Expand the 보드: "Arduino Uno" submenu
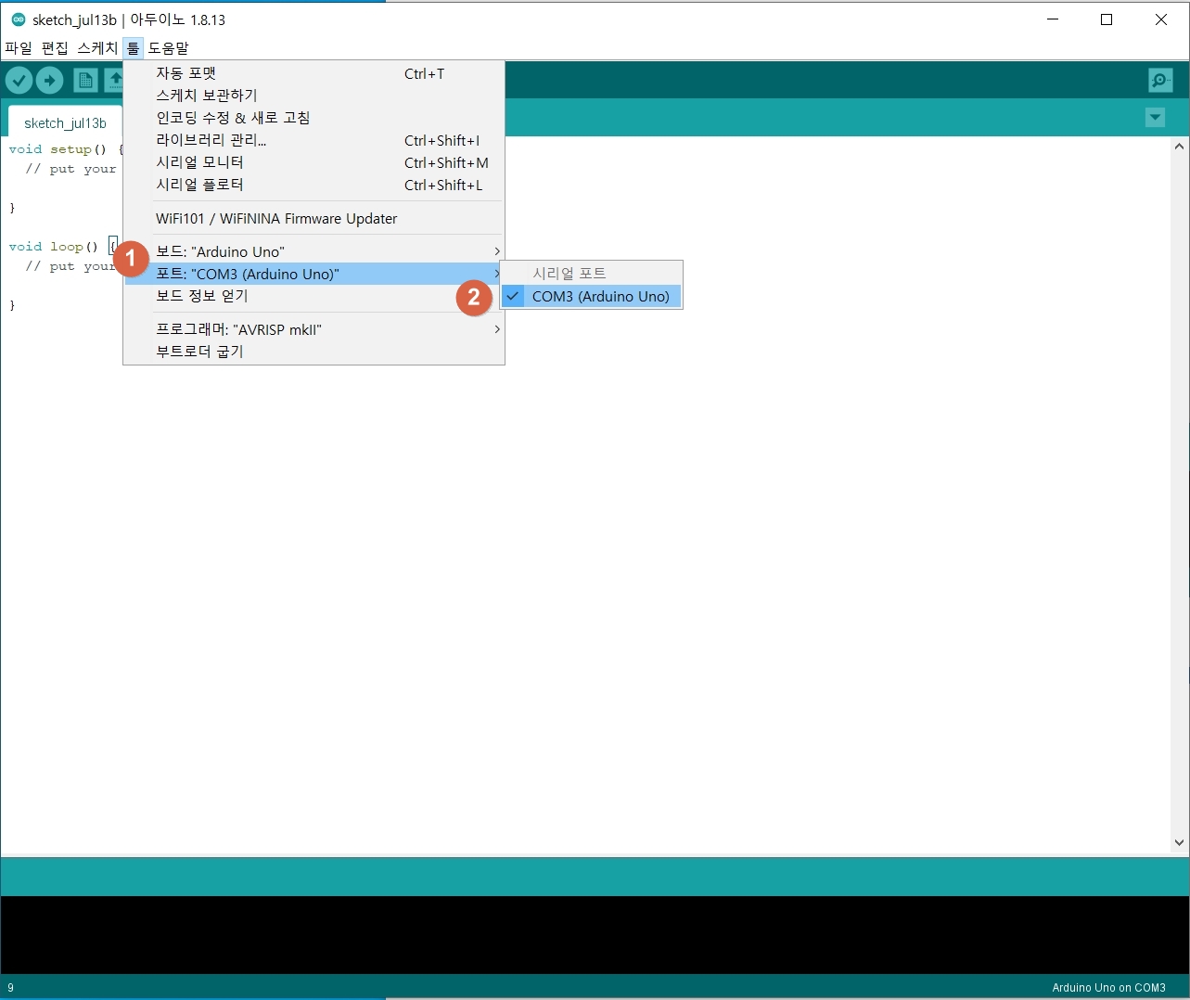The width and height of the screenshot is (1190, 1000). click(314, 251)
